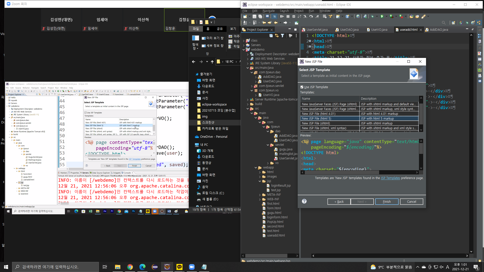
Task: Expand the html folder under webapp
Action: [x=260, y=172]
